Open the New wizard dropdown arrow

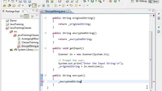[x=9, y=1]
